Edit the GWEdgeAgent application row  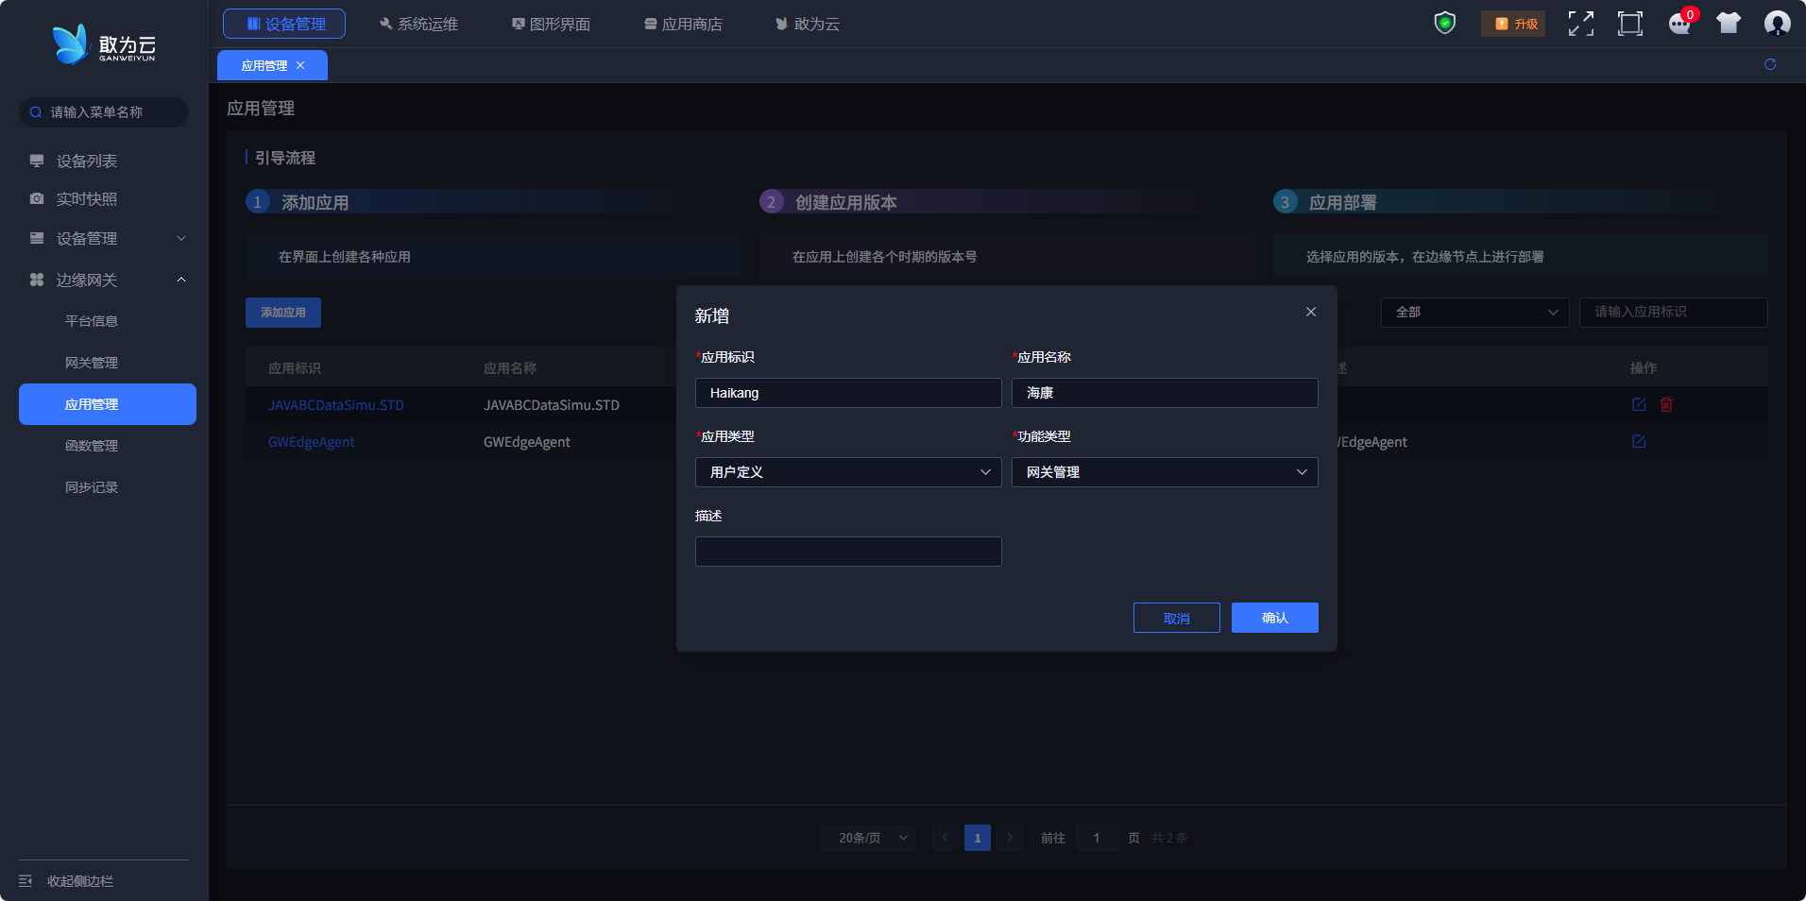click(1639, 442)
